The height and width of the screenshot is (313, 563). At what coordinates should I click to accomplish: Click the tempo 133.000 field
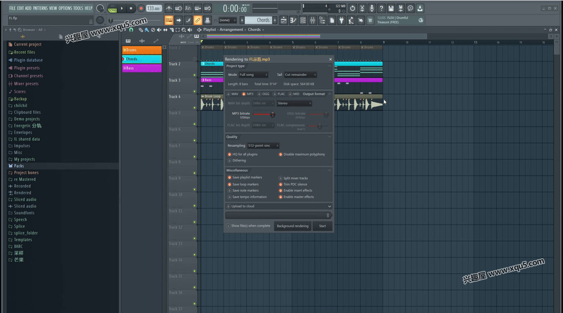(x=154, y=8)
